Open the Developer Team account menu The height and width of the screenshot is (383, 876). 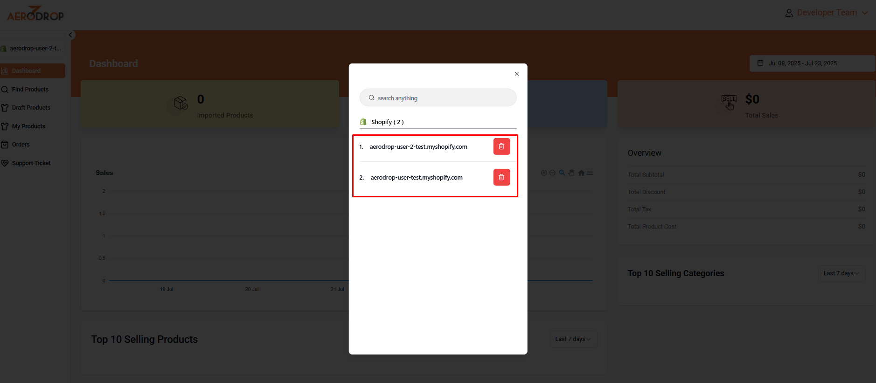(827, 13)
